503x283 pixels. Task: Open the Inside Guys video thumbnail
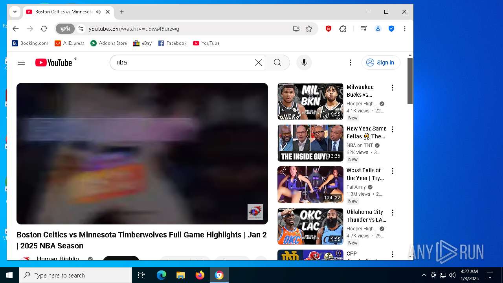point(310,143)
